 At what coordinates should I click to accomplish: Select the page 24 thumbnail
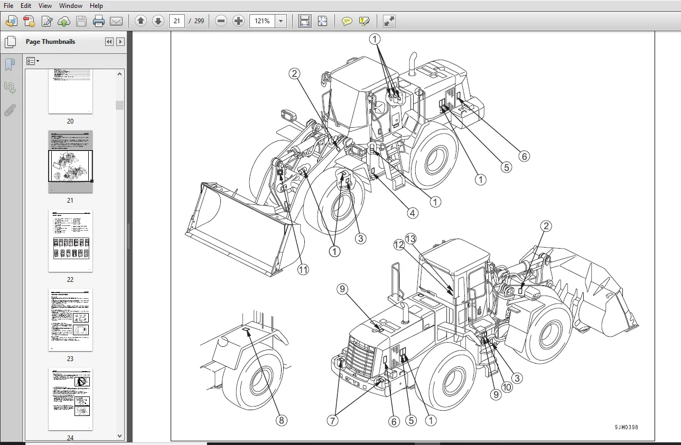point(70,399)
